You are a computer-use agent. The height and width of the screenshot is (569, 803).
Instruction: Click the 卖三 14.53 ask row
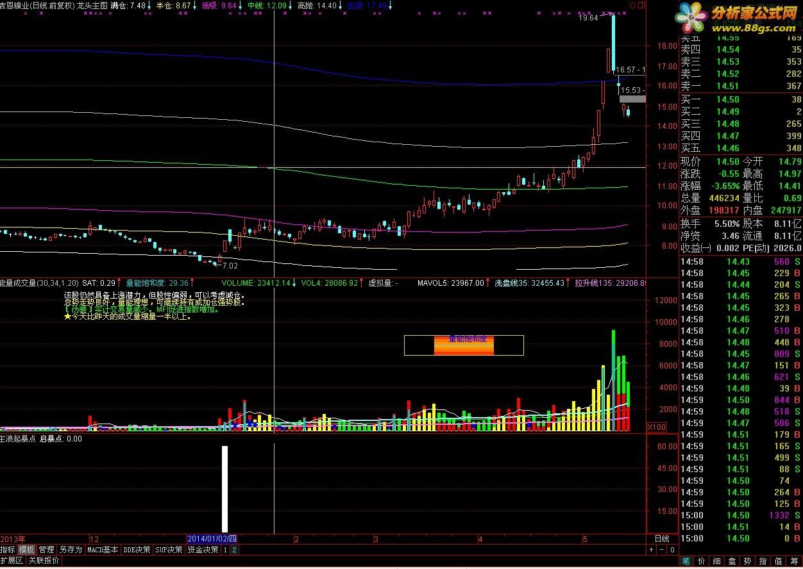[x=741, y=62]
